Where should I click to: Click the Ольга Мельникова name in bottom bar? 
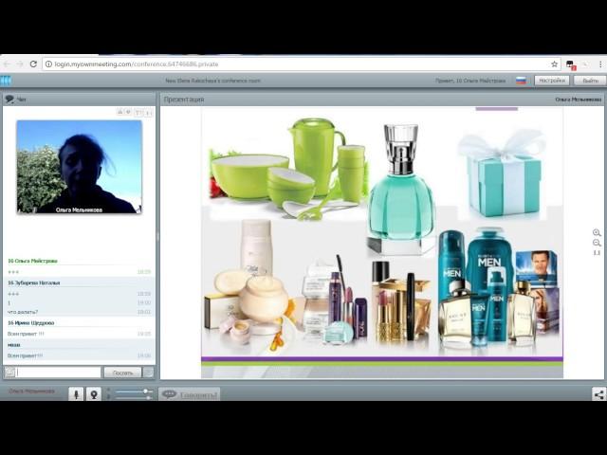click(31, 391)
